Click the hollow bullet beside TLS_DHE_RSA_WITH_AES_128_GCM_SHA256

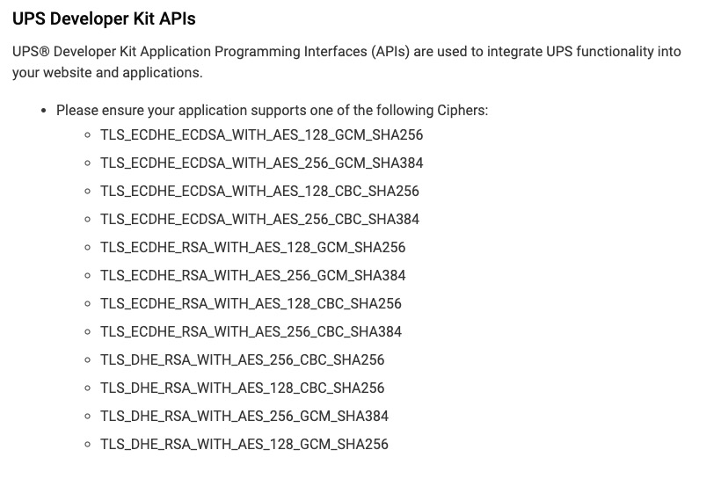[87, 445]
